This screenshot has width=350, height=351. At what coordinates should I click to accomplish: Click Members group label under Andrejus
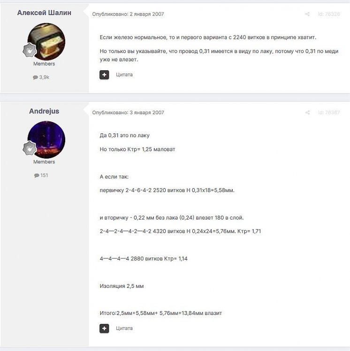[44, 162]
